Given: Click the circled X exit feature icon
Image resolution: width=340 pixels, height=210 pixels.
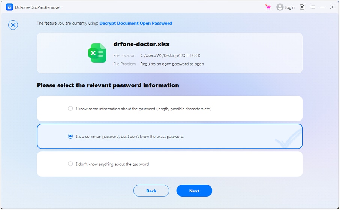Looking at the screenshot, I should (13, 25).
